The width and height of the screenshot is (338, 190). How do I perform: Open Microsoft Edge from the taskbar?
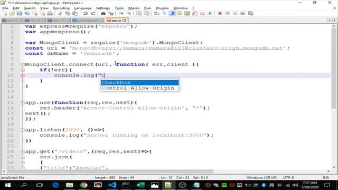click(55, 185)
